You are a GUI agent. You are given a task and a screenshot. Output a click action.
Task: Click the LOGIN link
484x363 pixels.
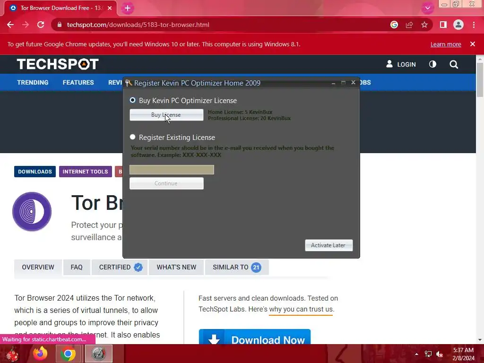[x=401, y=64]
